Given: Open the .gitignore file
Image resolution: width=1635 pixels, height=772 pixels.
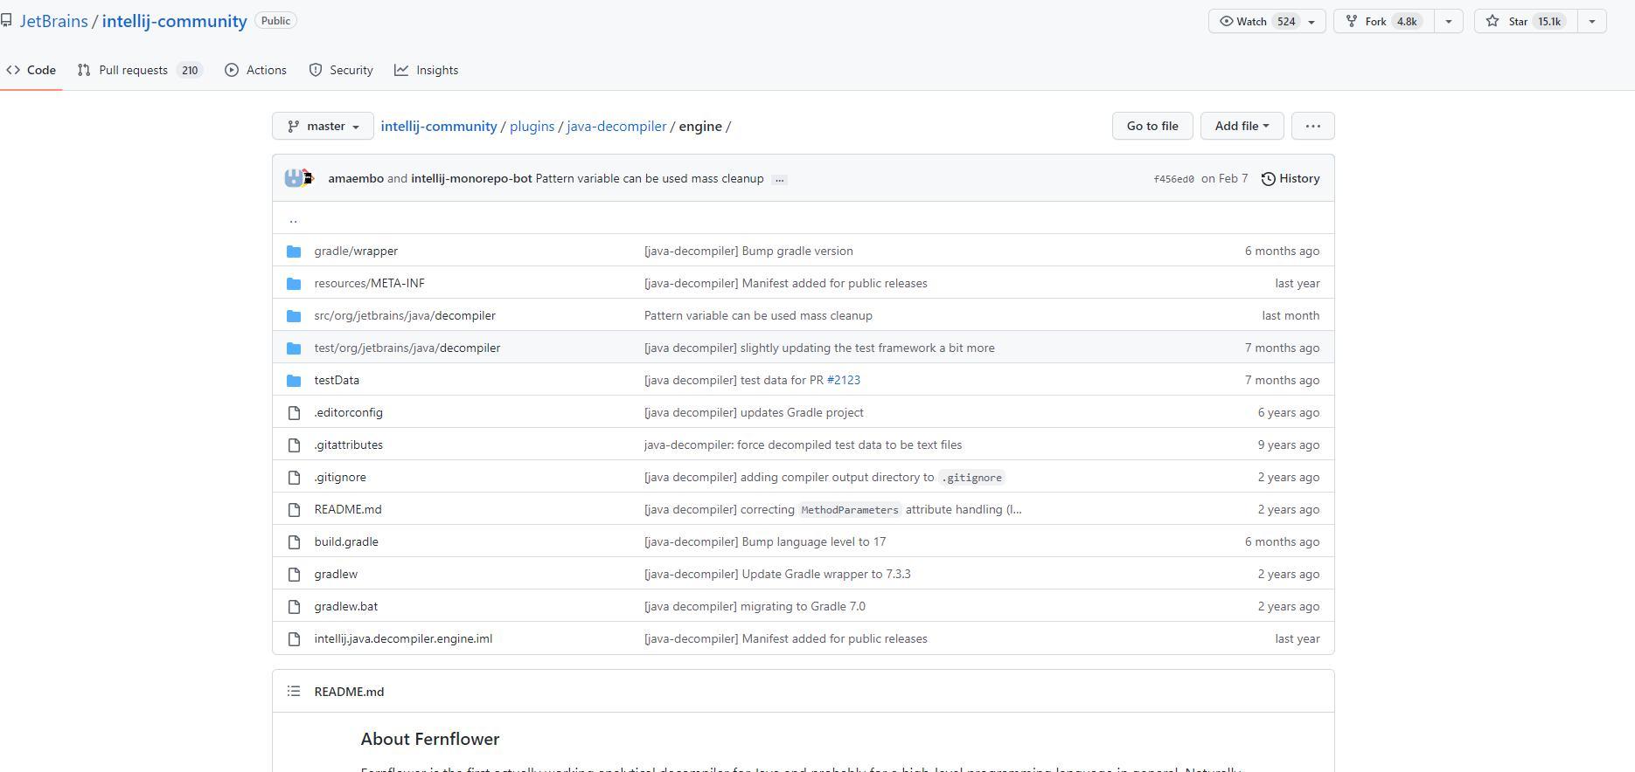Looking at the screenshot, I should 340,477.
